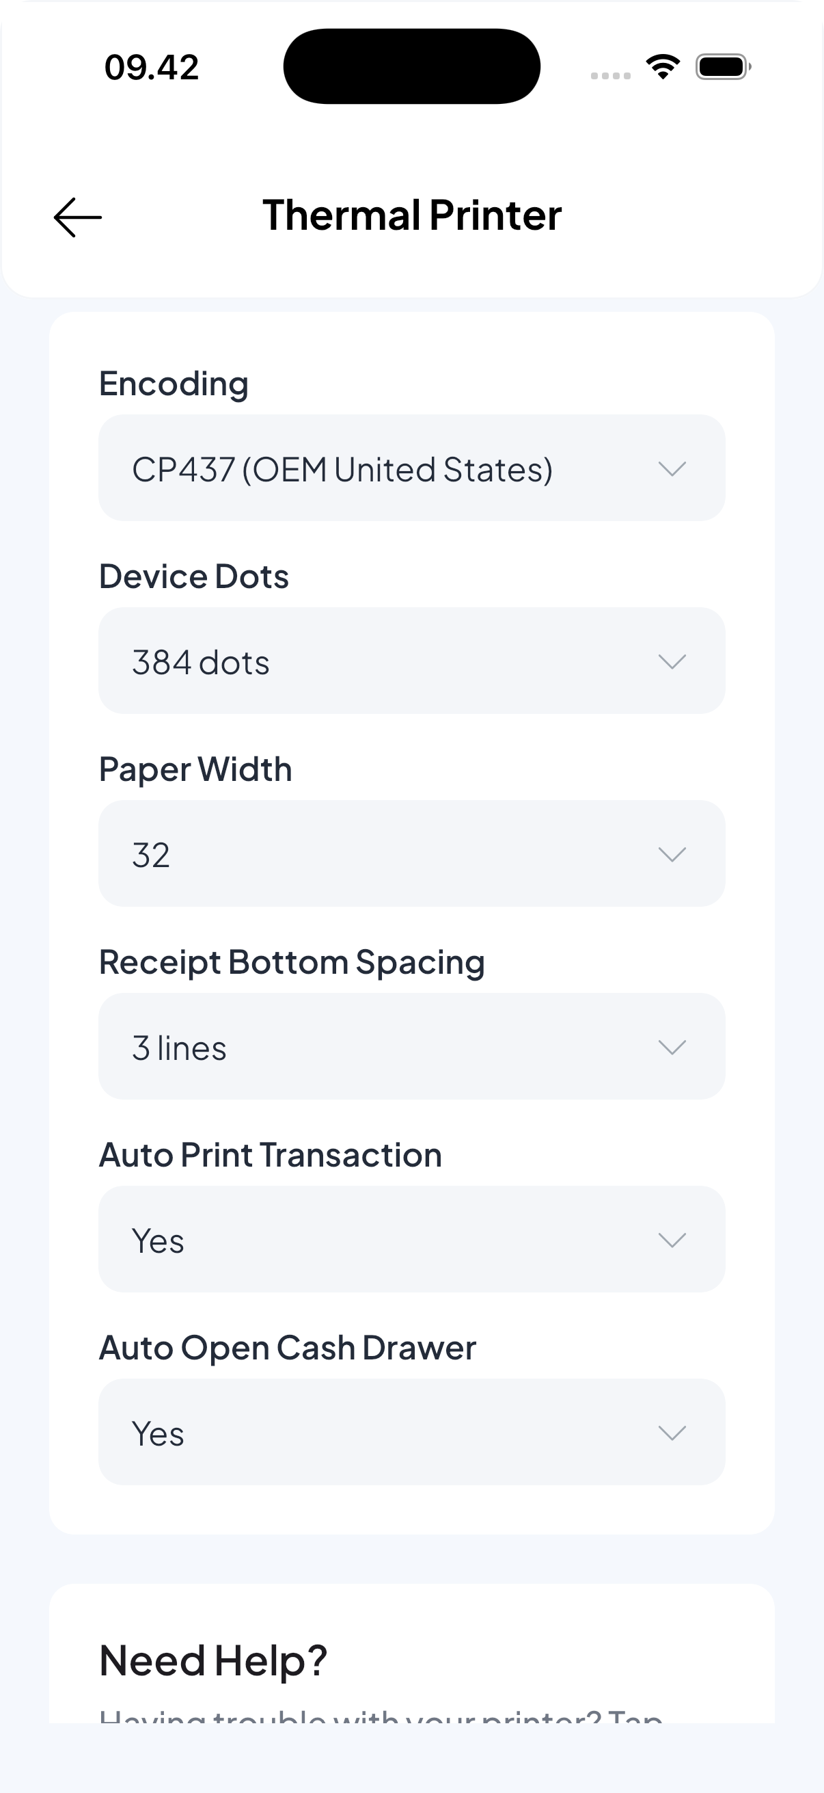
Task: Select the CP437 (OEM United States) encoding field
Action: [x=344, y=468]
